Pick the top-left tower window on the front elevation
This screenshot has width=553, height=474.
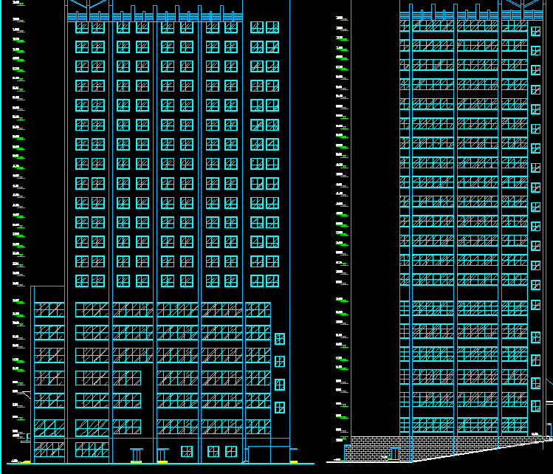pos(83,27)
